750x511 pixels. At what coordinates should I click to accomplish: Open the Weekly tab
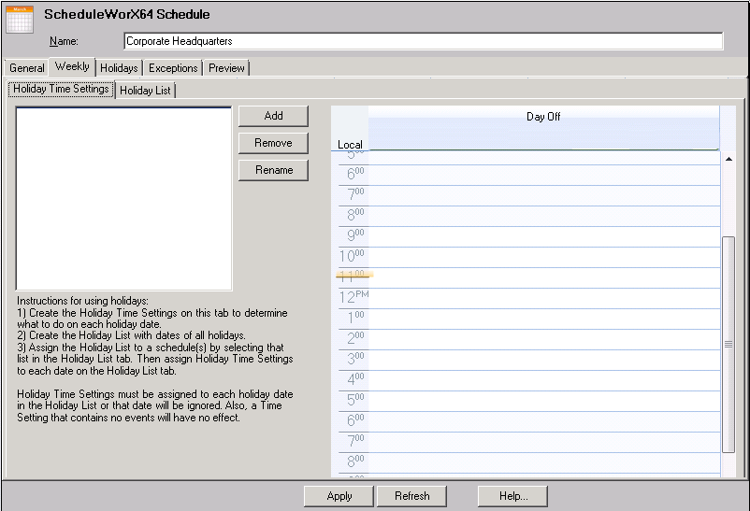click(72, 67)
